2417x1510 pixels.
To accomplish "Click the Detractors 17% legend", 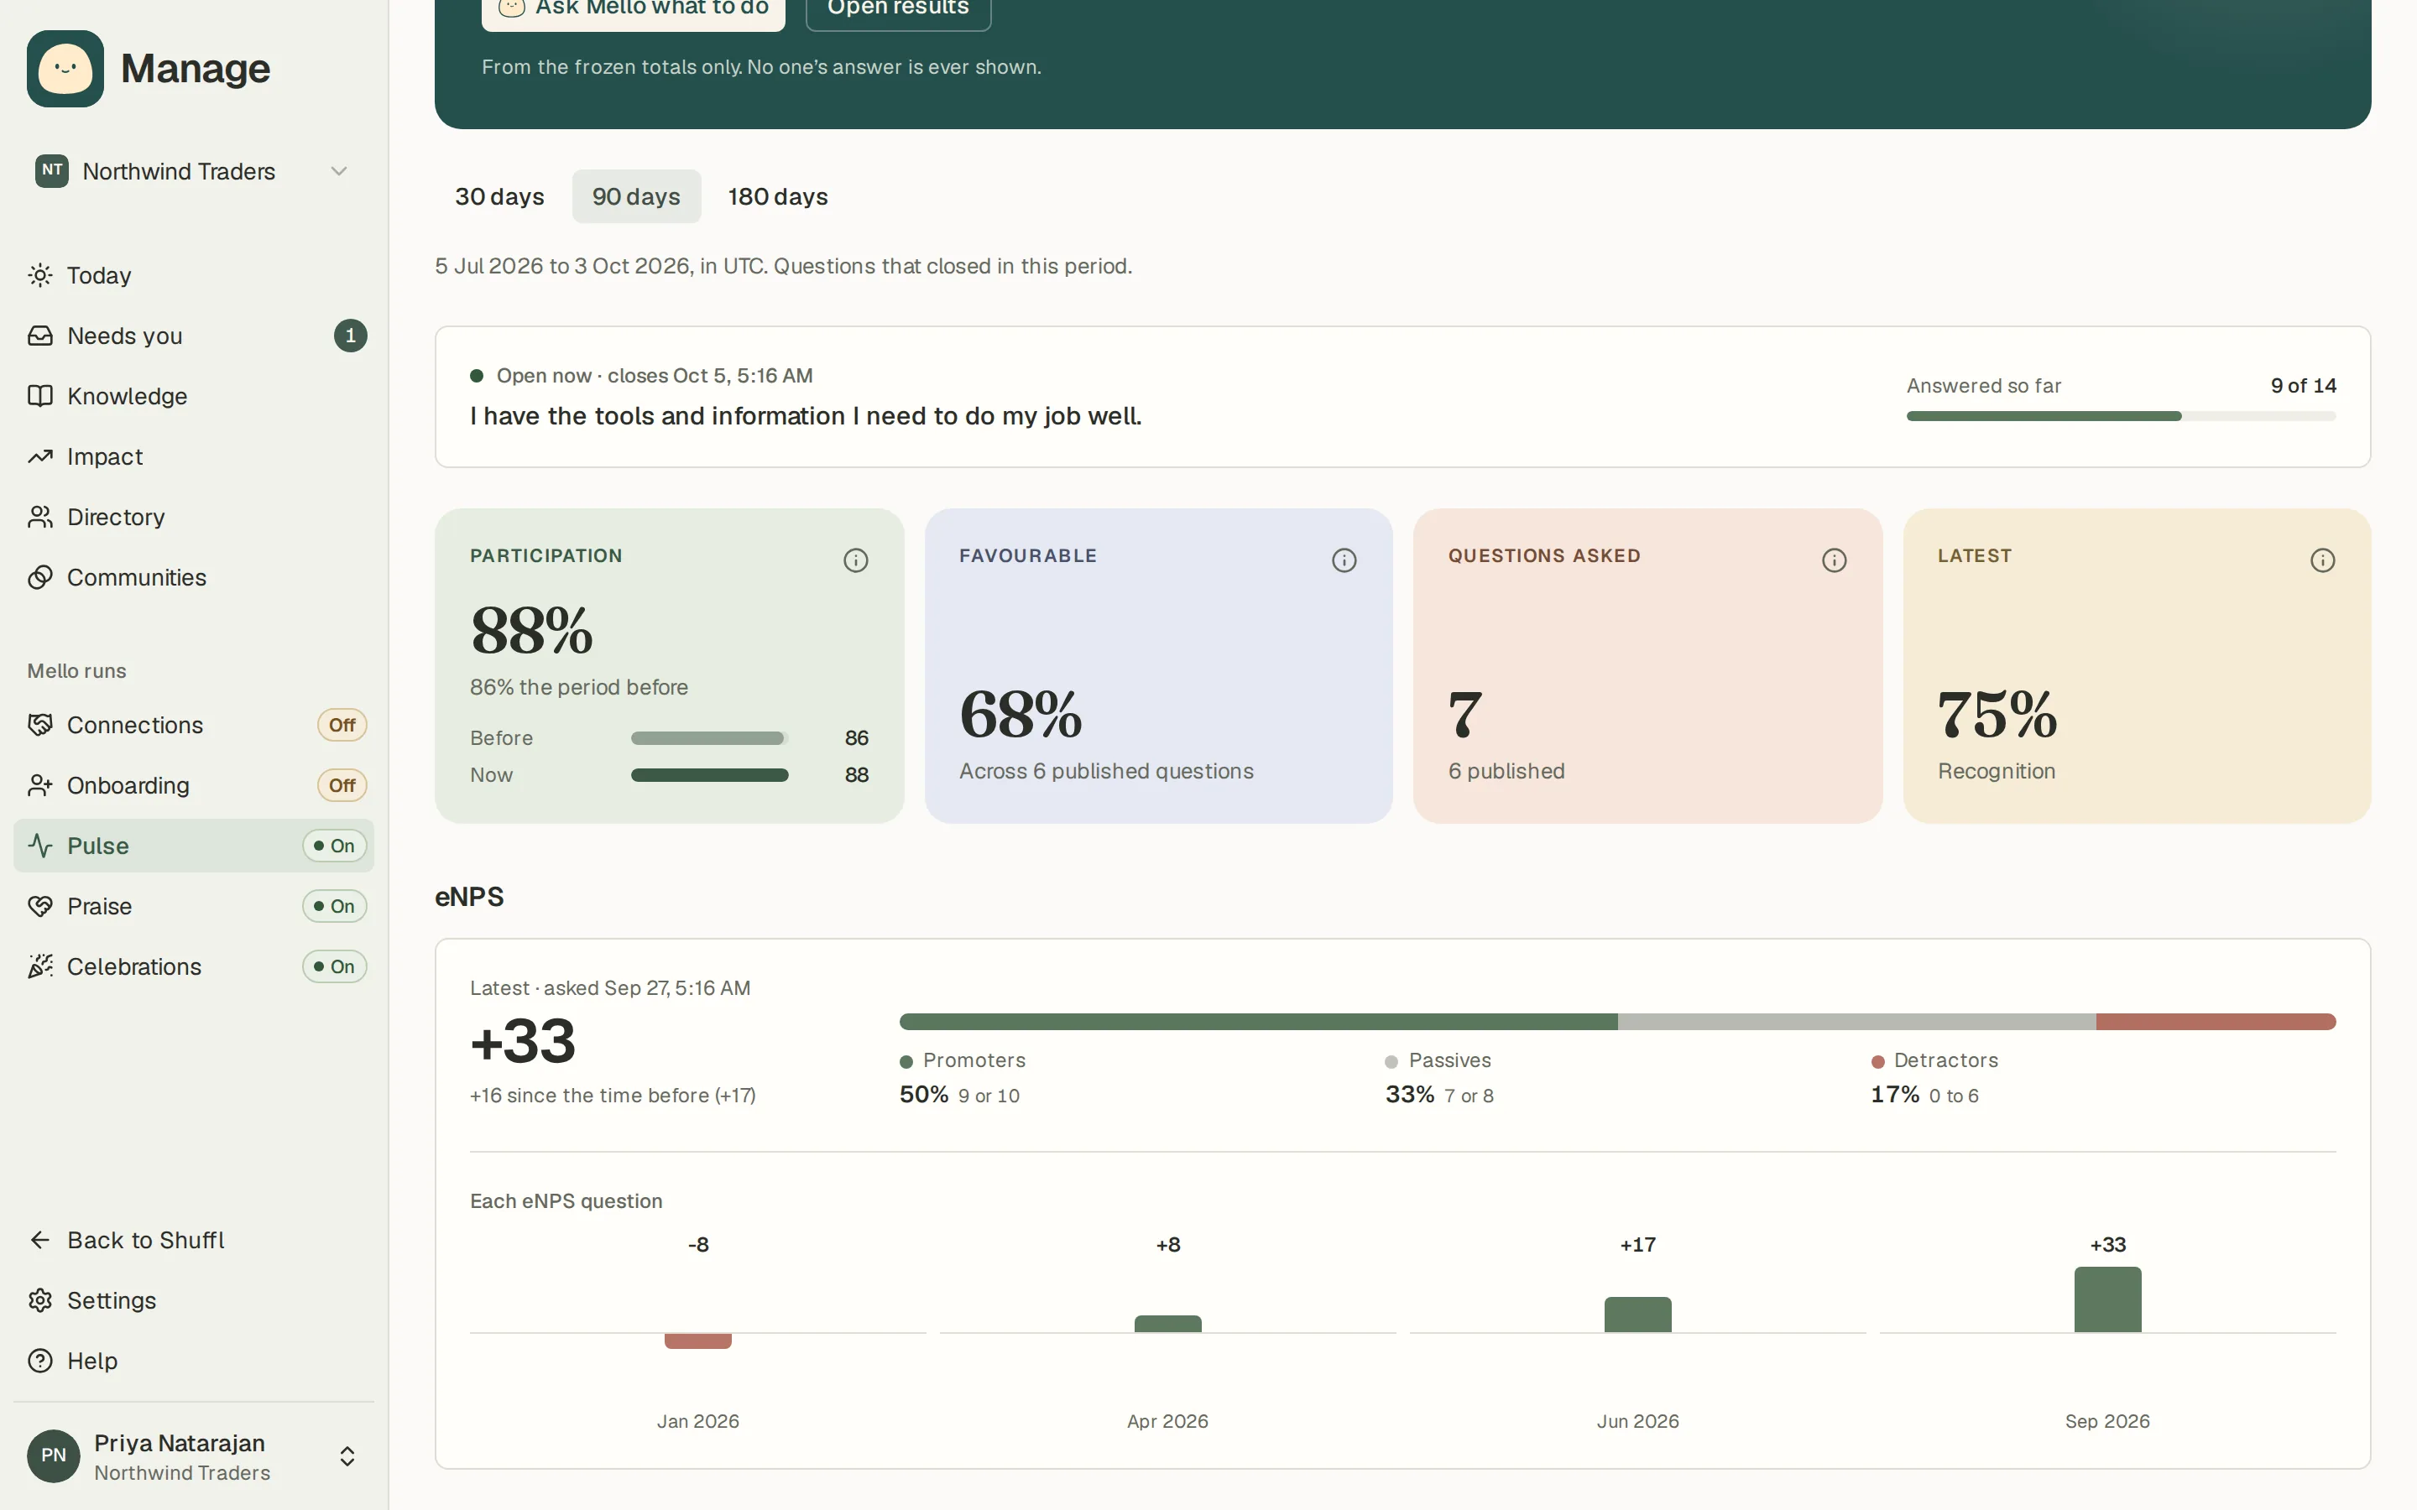I will (1934, 1078).
